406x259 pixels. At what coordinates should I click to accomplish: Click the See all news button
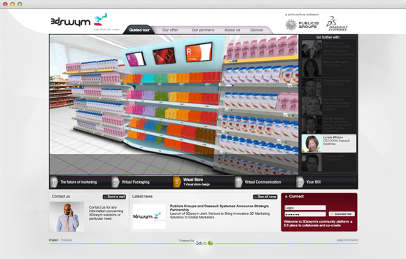(x=265, y=197)
